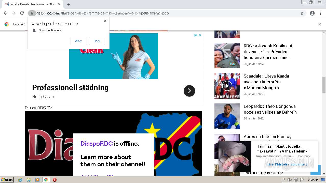Screen dimensions: 326x183
Task: Click Lire l'histoire suivante link
Action: pyautogui.click(x=287, y=164)
